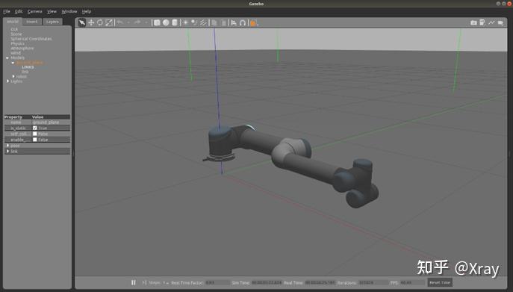The width and height of the screenshot is (513, 292).
Task: Open the redo history dropdown arrow
Action: click(x=146, y=22)
